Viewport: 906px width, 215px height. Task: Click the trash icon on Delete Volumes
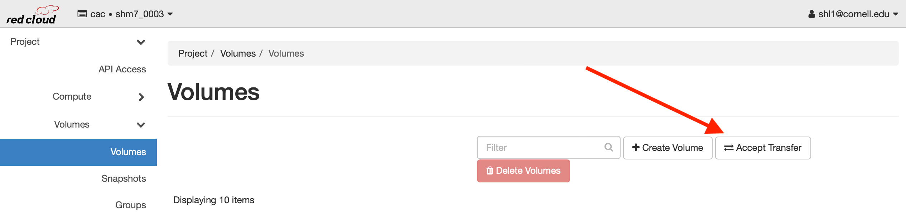[490, 171]
